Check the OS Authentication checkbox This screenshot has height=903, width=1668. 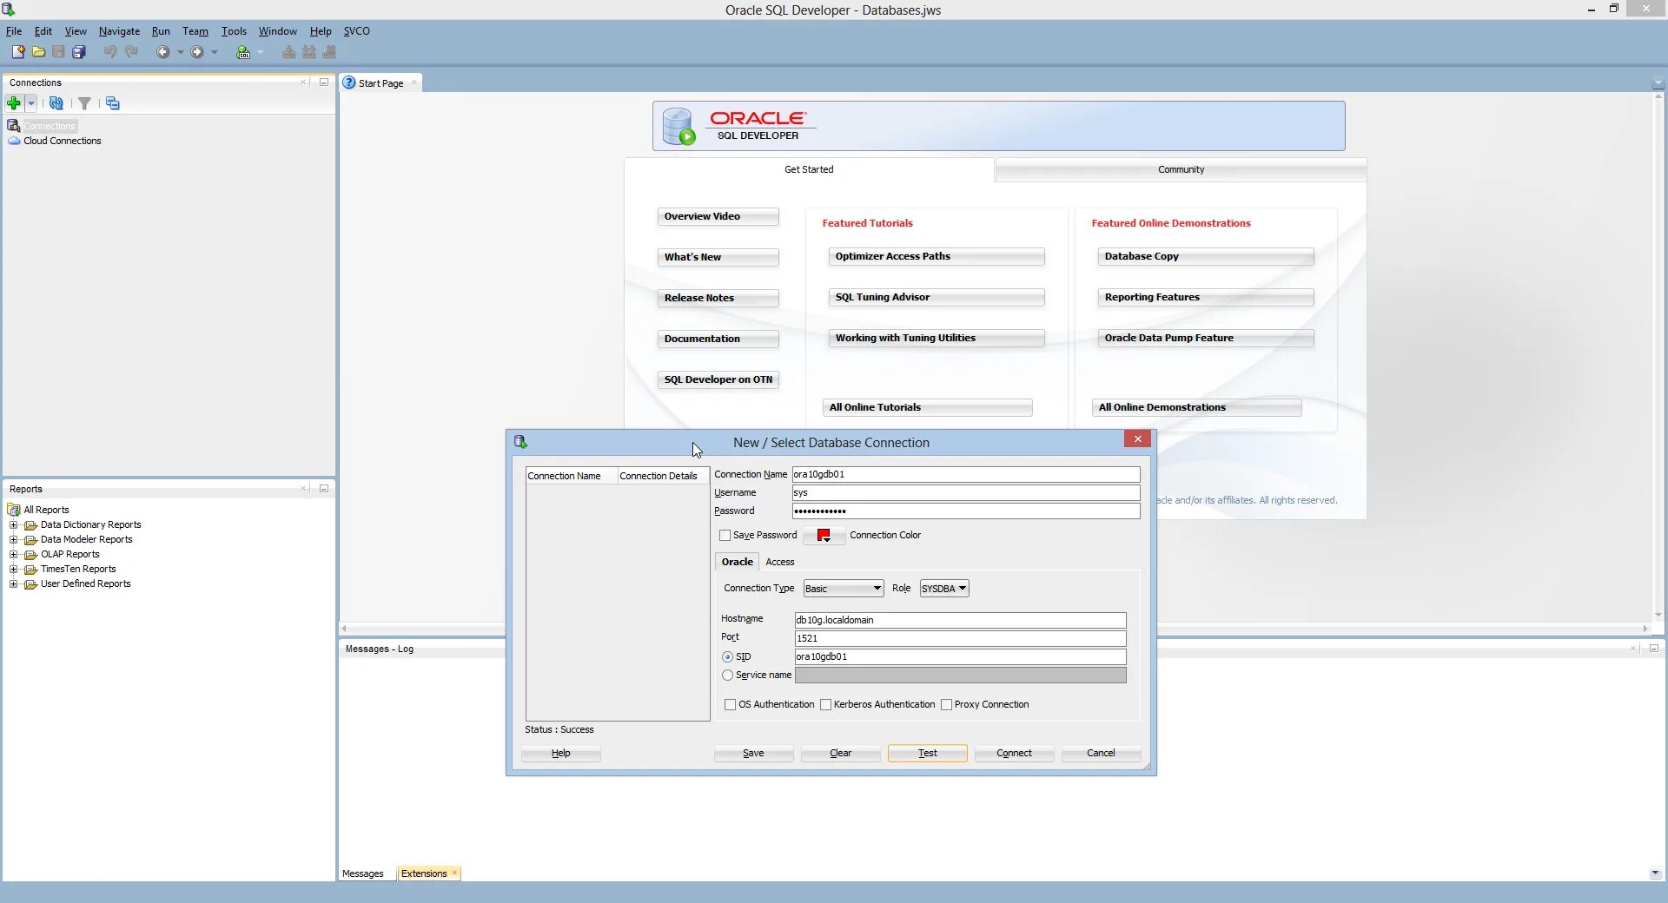click(730, 705)
